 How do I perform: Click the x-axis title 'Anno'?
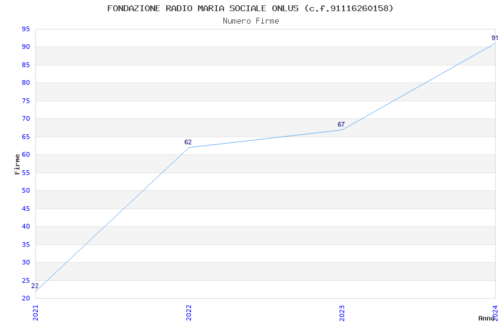point(486,318)
